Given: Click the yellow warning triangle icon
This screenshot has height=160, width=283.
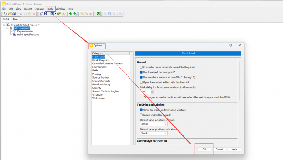Looking at the screenshot, I should point(63,14).
